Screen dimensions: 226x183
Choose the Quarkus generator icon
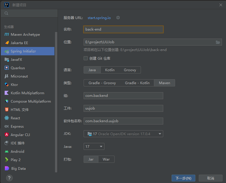click(6, 68)
